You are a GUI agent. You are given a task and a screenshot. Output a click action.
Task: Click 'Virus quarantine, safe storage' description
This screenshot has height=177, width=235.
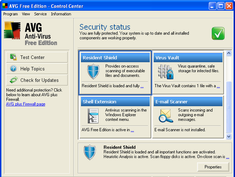(198, 69)
